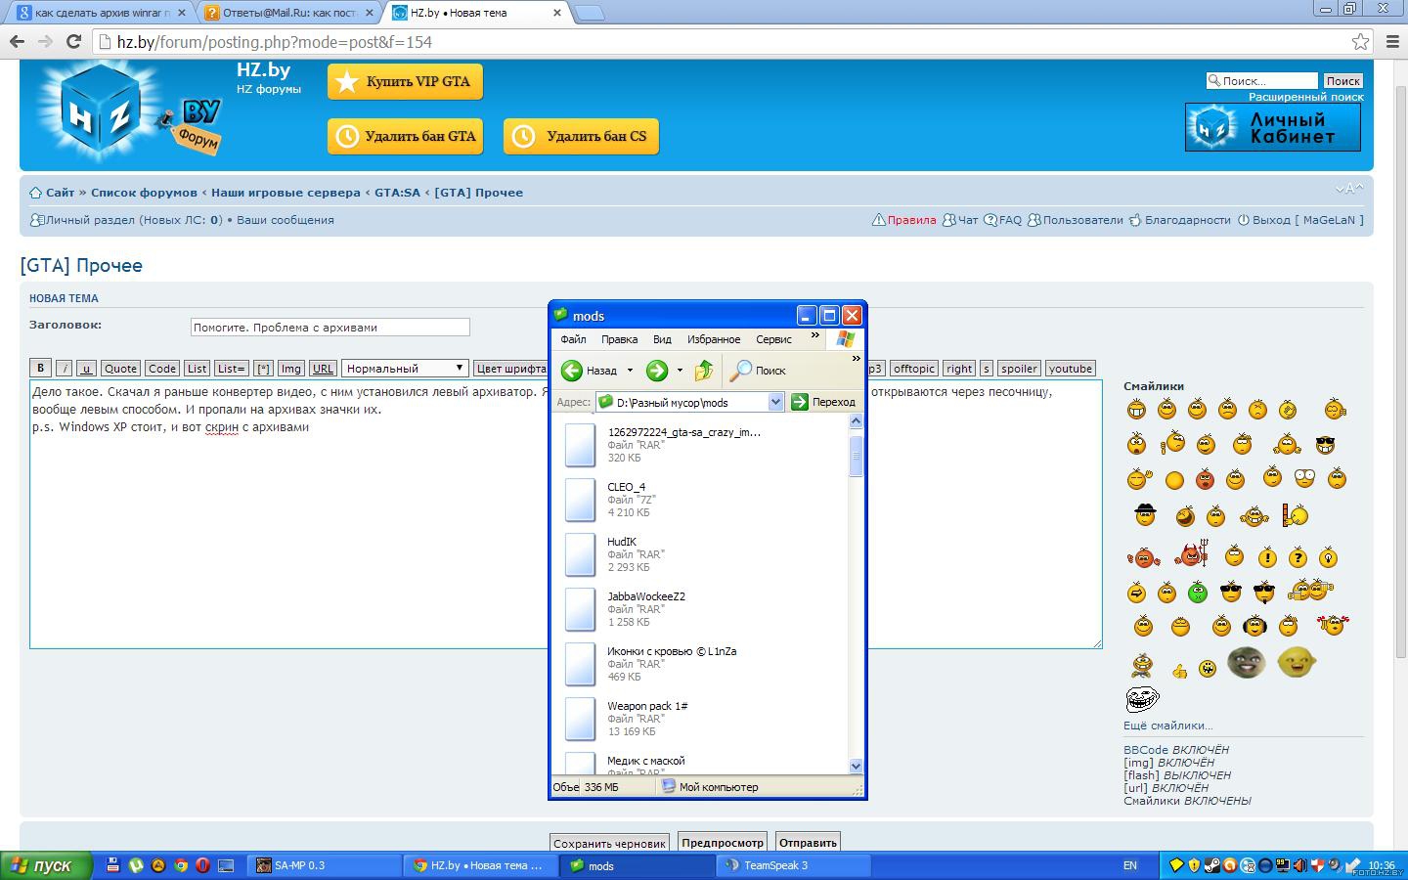Open Ещё смайлики link
This screenshot has height=880, width=1408.
click(x=1167, y=726)
